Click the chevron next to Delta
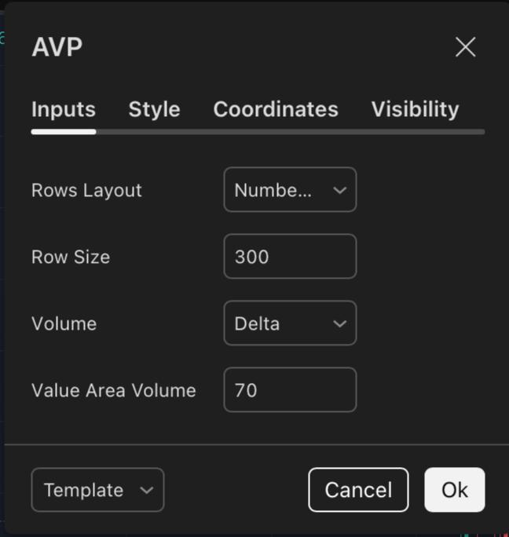Image resolution: width=509 pixels, height=537 pixels. point(339,323)
